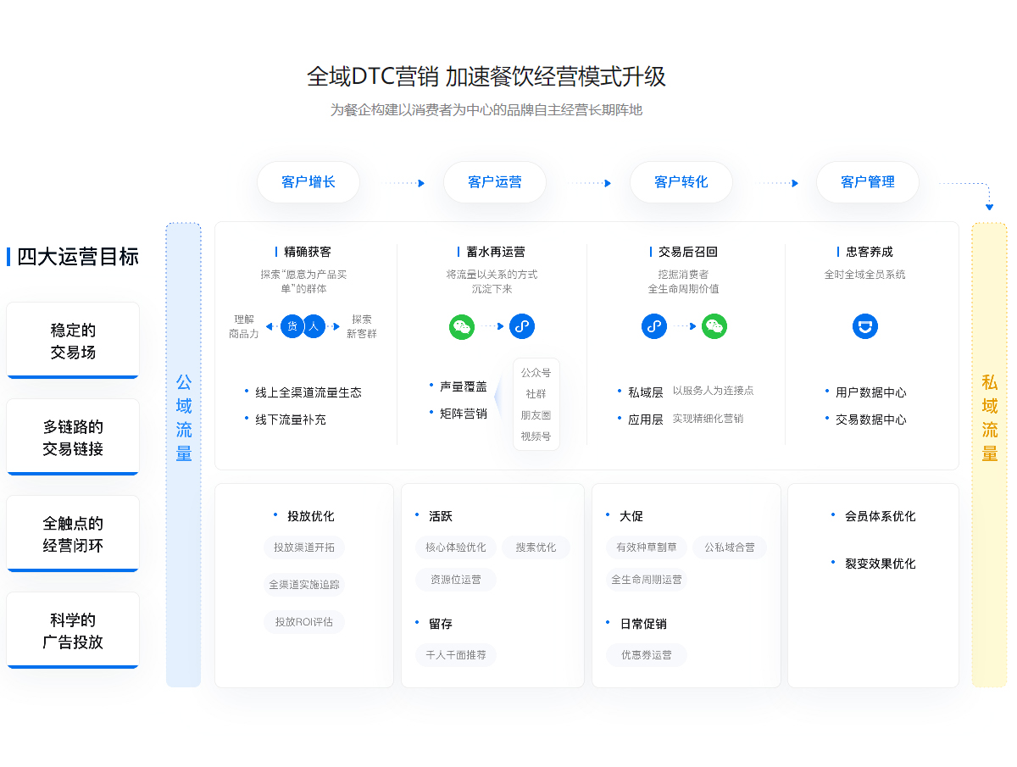Click the 裂变效果优化 bullet

pyautogui.click(x=881, y=564)
